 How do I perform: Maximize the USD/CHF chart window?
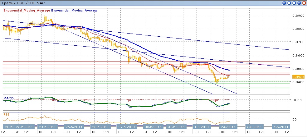pyautogui.click(x=298, y=3)
